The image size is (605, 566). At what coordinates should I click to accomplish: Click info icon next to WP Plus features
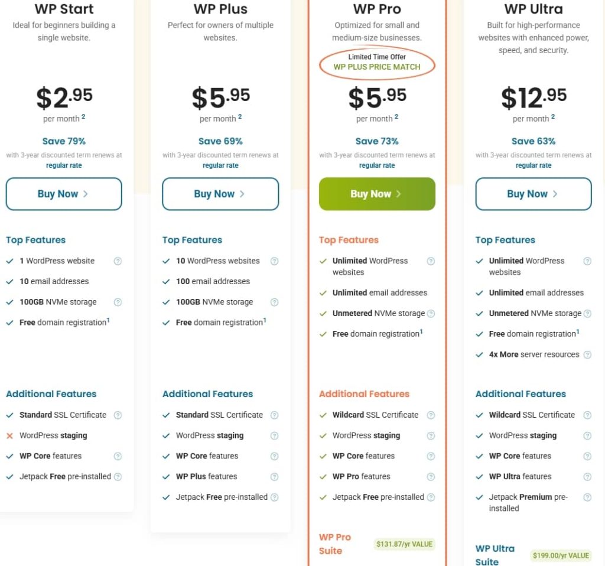coord(274,477)
